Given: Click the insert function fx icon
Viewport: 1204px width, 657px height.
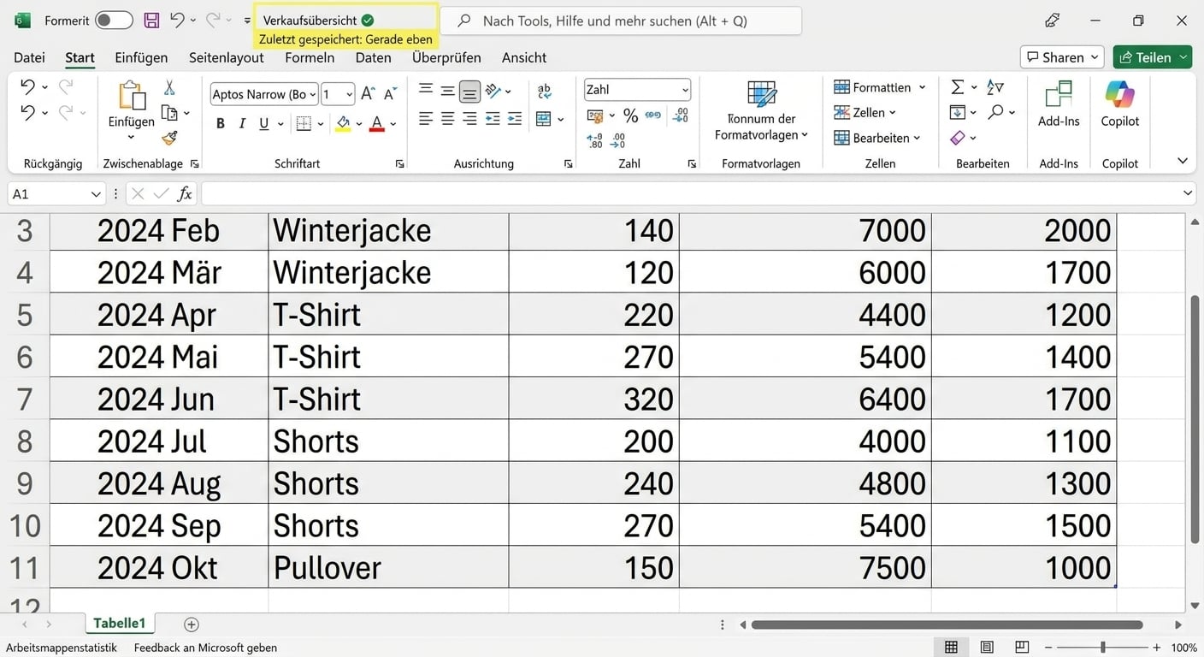Looking at the screenshot, I should click(x=184, y=194).
